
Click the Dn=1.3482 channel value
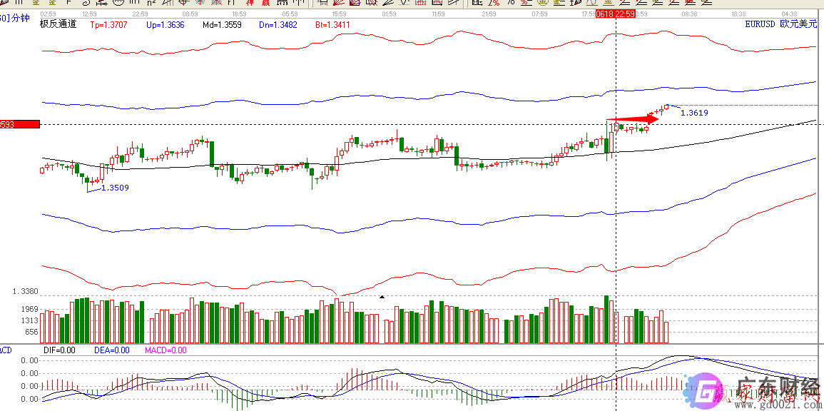pyautogui.click(x=278, y=25)
